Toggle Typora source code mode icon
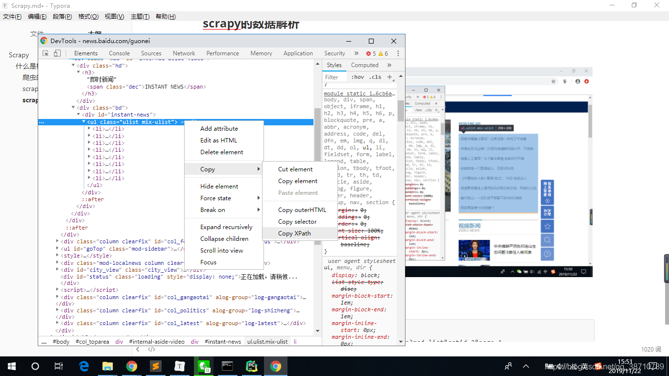The image size is (669, 376). click(152, 350)
